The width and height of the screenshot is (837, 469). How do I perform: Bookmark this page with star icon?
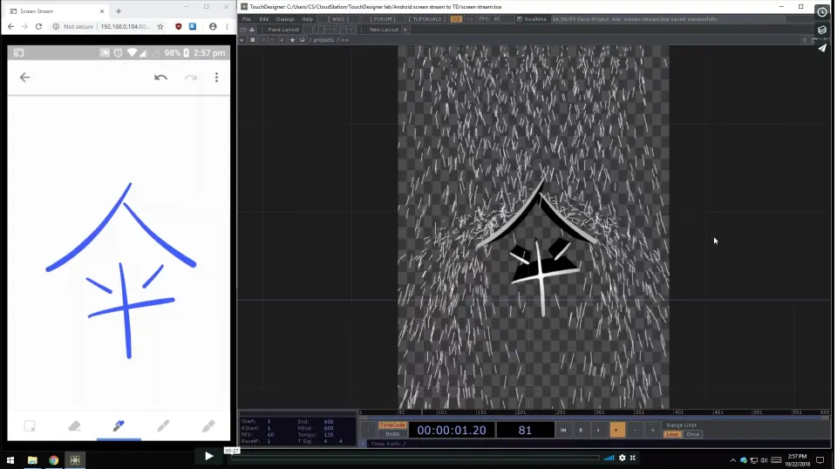[160, 26]
